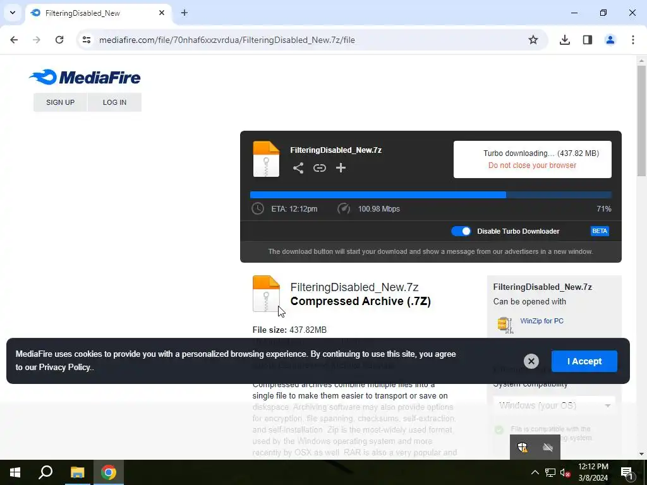Click the Compressed Archive (.7Z) heading
Image resolution: width=647 pixels, height=485 pixels.
[x=361, y=301]
